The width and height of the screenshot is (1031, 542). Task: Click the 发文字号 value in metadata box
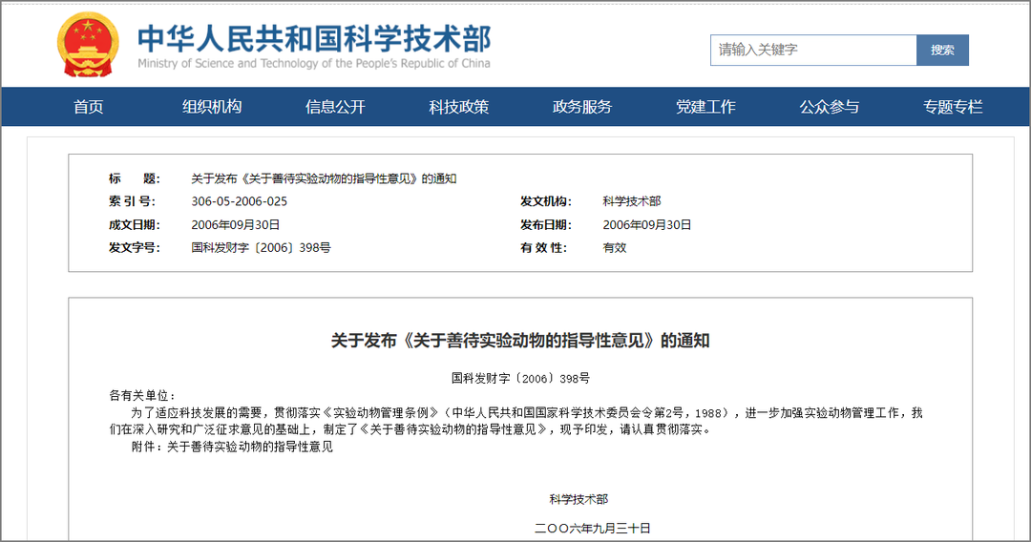[x=261, y=248]
